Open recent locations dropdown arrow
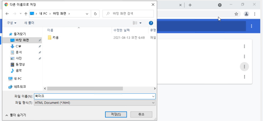 [x=21, y=14]
